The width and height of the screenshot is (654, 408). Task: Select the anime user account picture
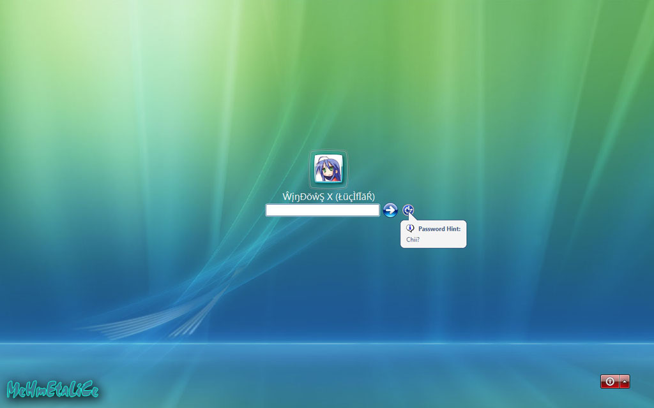(328, 168)
